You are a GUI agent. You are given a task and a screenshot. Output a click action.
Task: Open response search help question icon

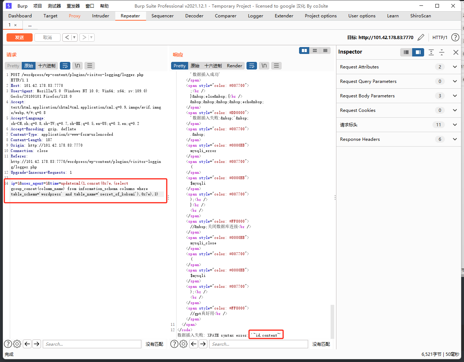174,344
